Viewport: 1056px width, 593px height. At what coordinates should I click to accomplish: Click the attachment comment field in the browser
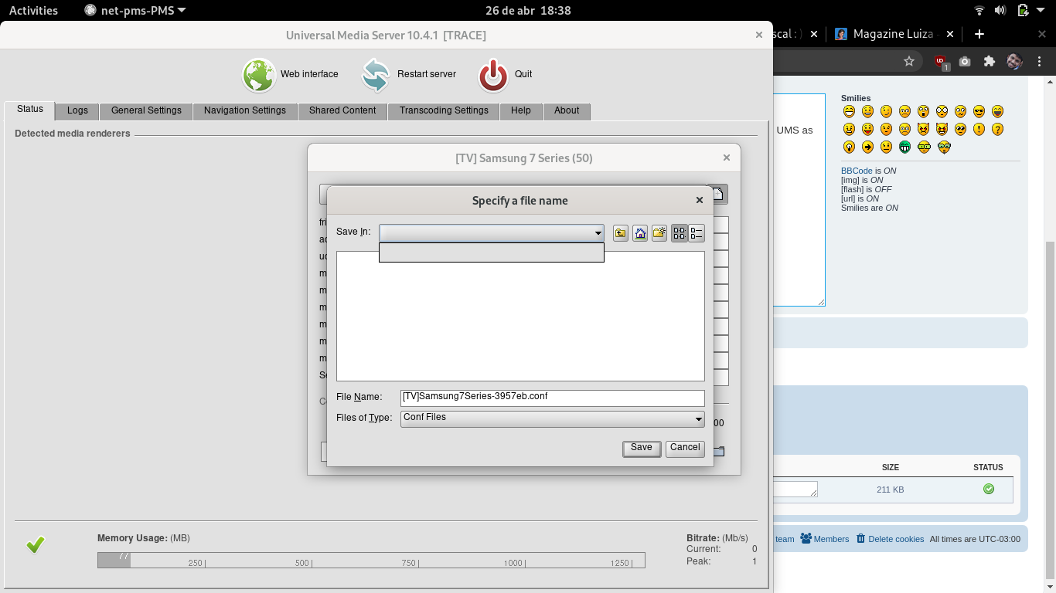[x=795, y=490]
